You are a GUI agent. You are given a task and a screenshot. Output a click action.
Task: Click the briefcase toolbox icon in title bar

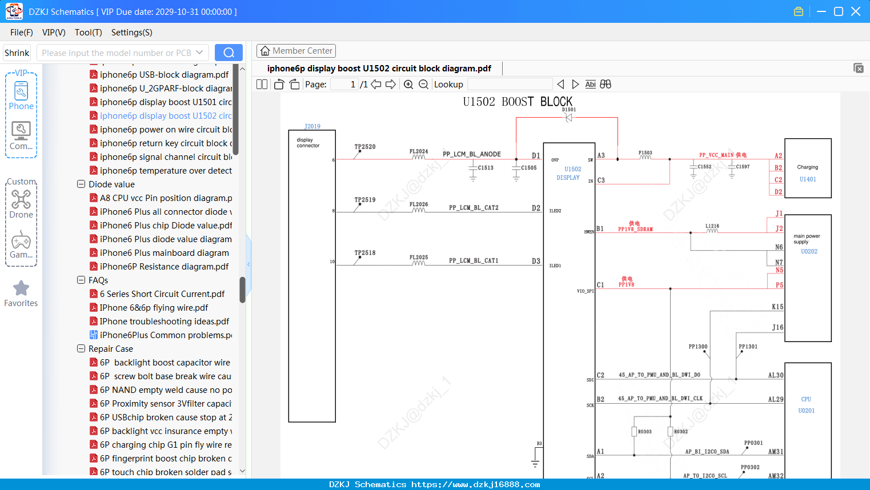pos(799,11)
